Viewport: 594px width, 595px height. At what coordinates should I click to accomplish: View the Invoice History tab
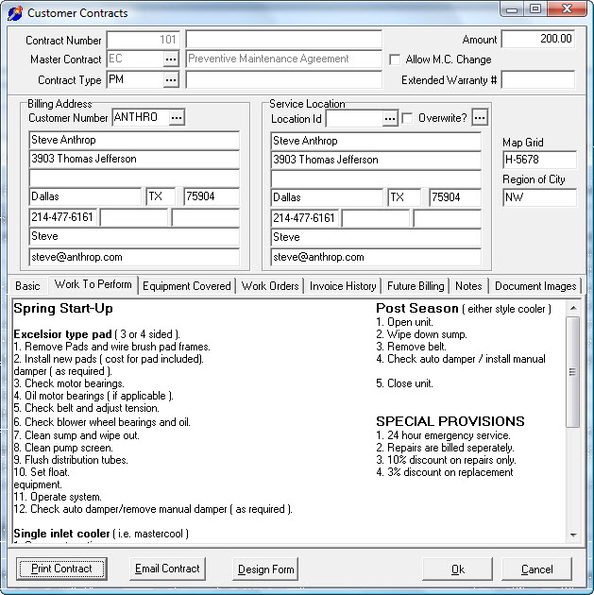point(343,286)
